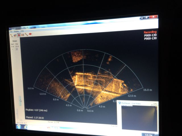Open the File menu
This screenshot has height=136, width=182.
pyautogui.click(x=11, y=32)
